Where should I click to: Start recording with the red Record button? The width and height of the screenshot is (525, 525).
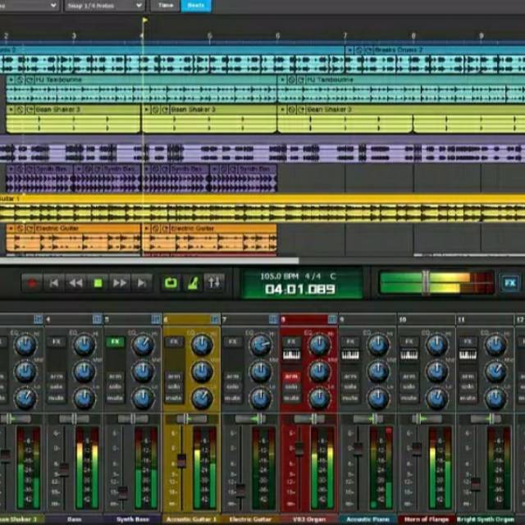pyautogui.click(x=32, y=283)
